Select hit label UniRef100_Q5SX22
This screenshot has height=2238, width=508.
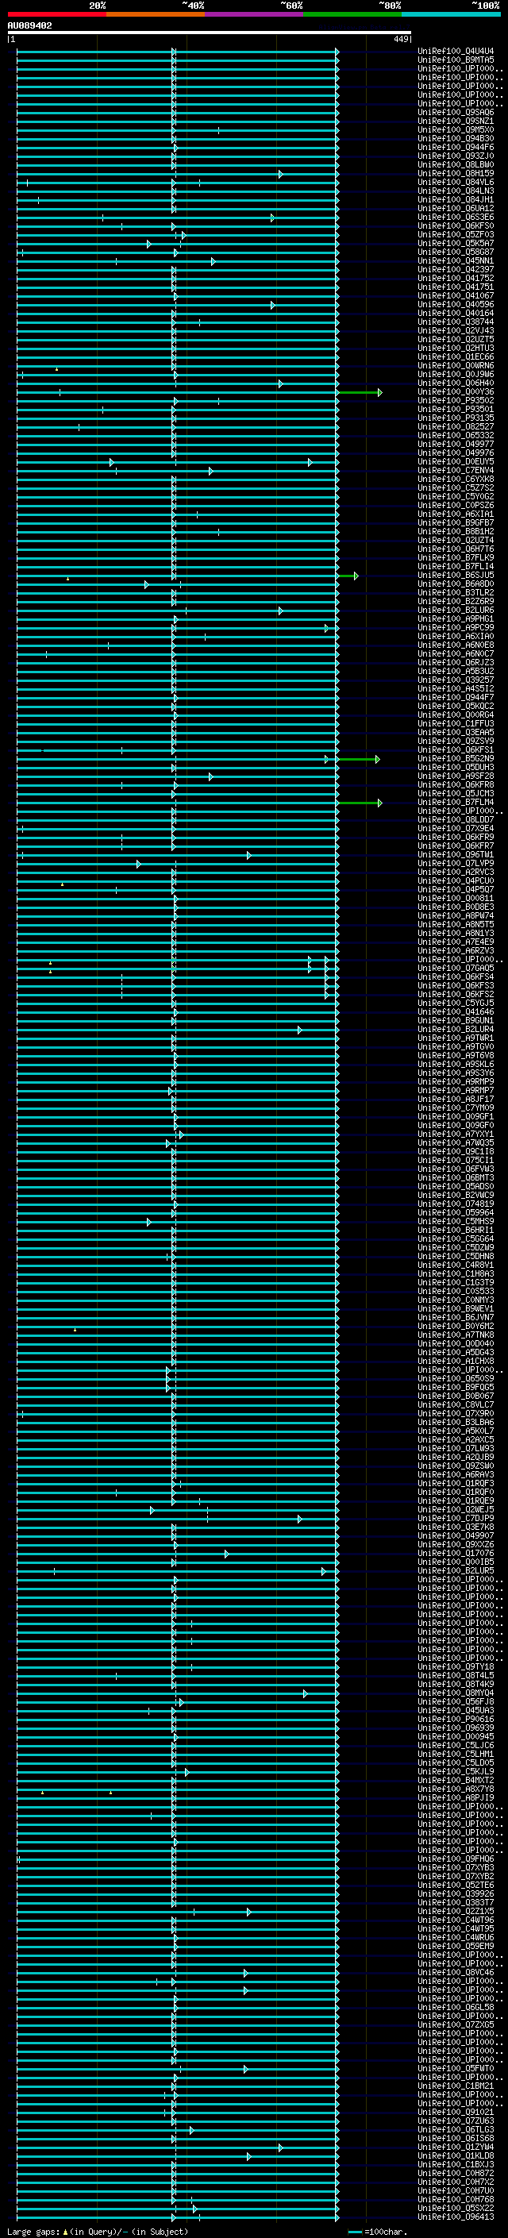point(456,2209)
